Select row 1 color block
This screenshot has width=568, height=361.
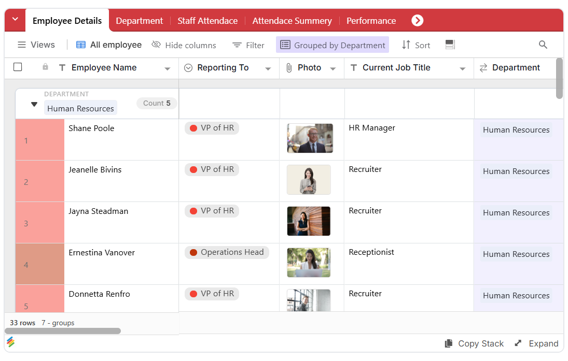40,140
